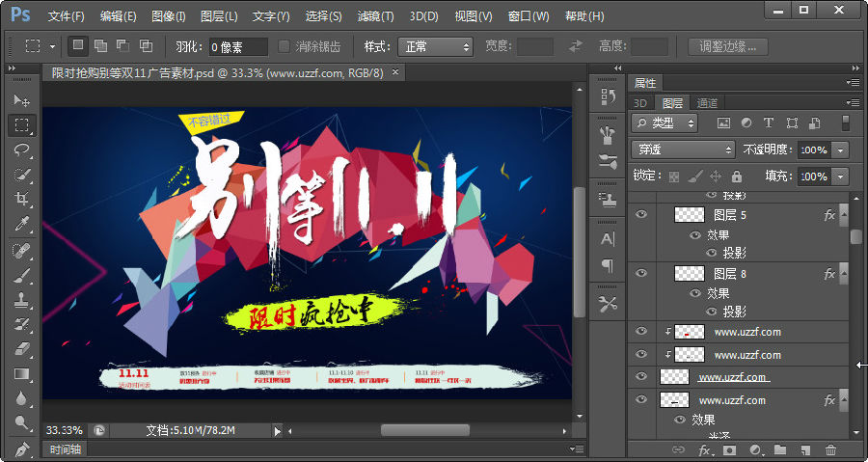
Task: Open the 滤镜(T) menu
Action: (375, 16)
